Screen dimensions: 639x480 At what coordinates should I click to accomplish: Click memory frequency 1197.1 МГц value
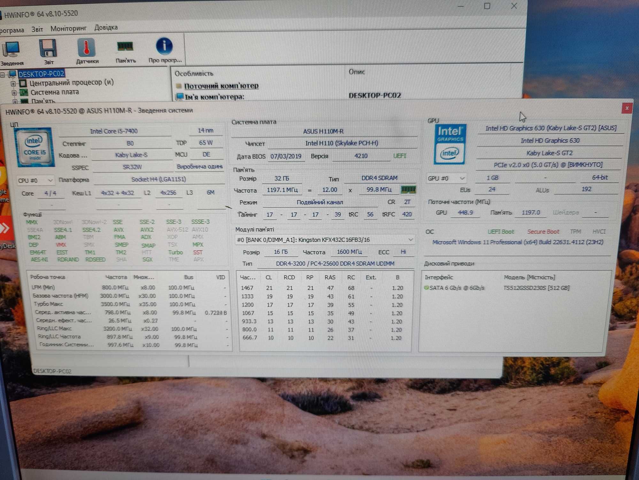(x=282, y=190)
